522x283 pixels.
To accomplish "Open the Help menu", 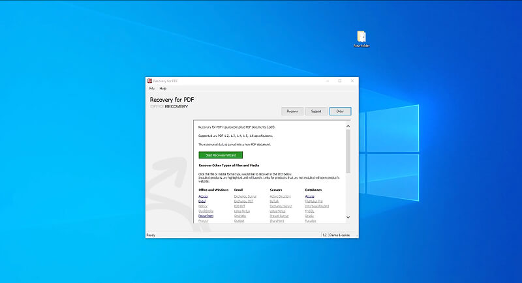I will [x=163, y=88].
